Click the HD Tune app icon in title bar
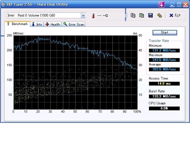 point(3,4)
